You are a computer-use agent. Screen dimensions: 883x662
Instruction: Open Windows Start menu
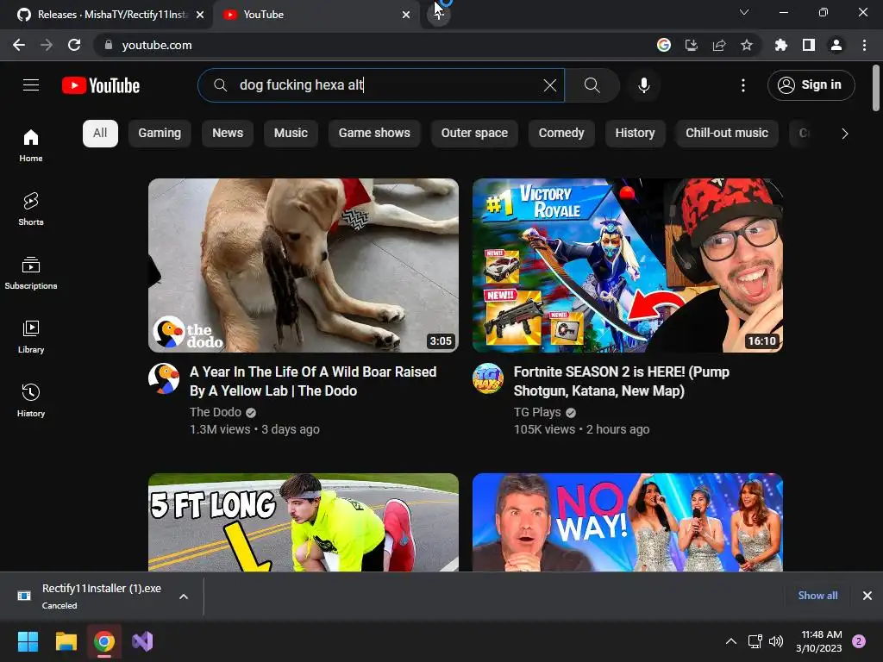tap(28, 641)
